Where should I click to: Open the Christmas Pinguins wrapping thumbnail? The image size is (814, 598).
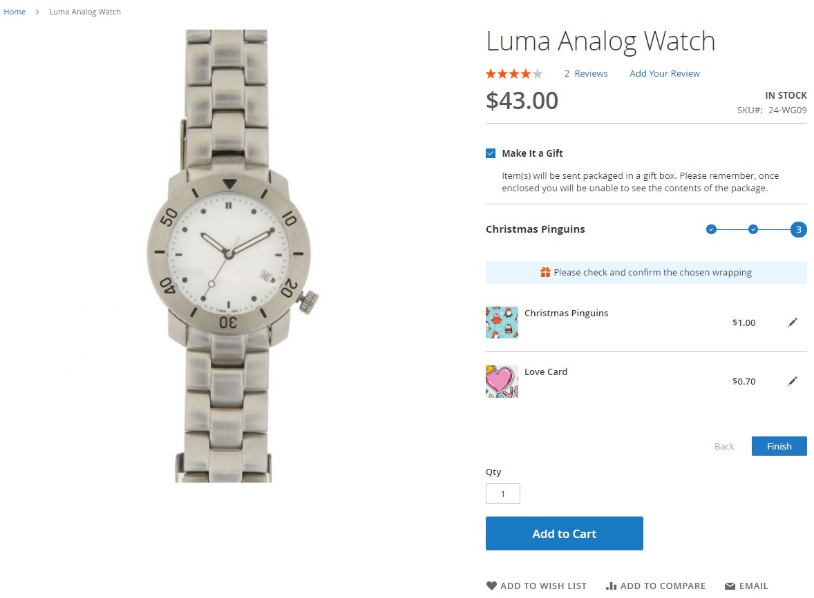[502, 322]
